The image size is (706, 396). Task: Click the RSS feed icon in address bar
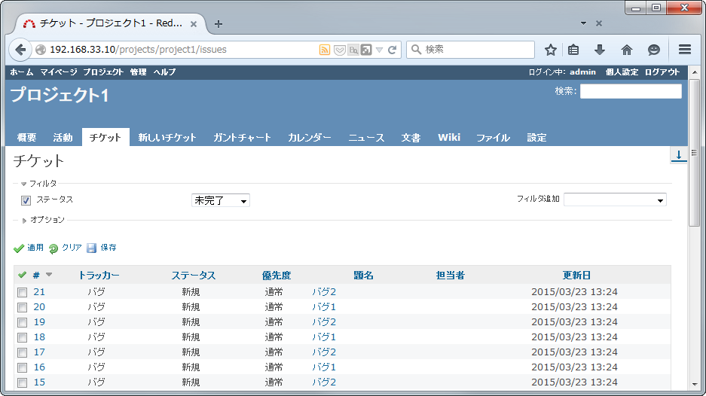(x=324, y=50)
